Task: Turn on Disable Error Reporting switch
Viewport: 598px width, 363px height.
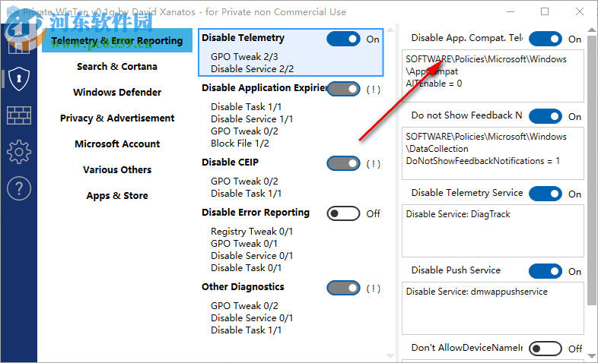Action: (x=343, y=213)
